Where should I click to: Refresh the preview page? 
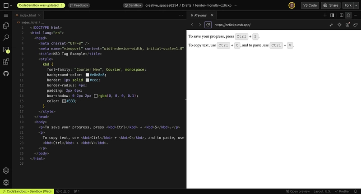tap(208, 25)
